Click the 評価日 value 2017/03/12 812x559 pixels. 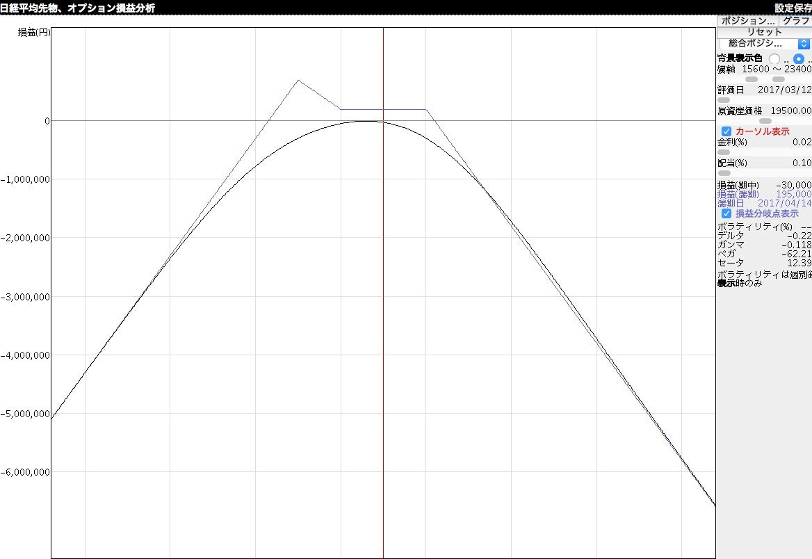(784, 90)
